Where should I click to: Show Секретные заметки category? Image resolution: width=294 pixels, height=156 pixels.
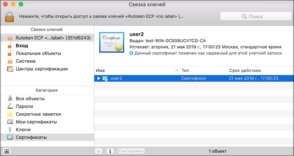(47, 114)
